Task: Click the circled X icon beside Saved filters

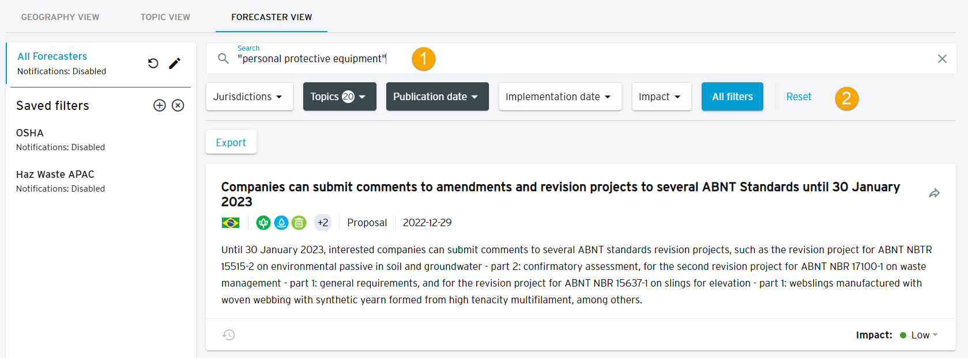Action: pos(178,105)
